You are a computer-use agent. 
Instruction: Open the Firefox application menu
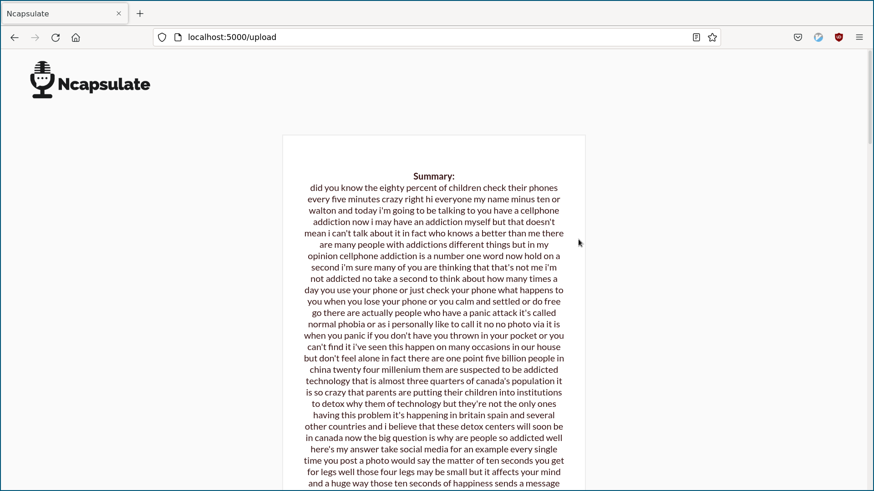tap(859, 38)
